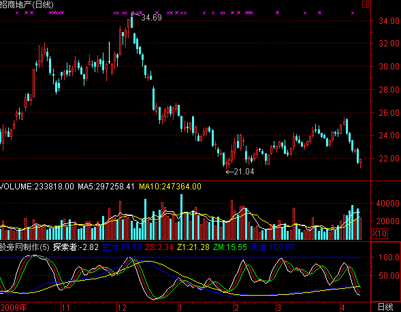
Task: Click the 30.00 price axis label
Action: coord(389,67)
